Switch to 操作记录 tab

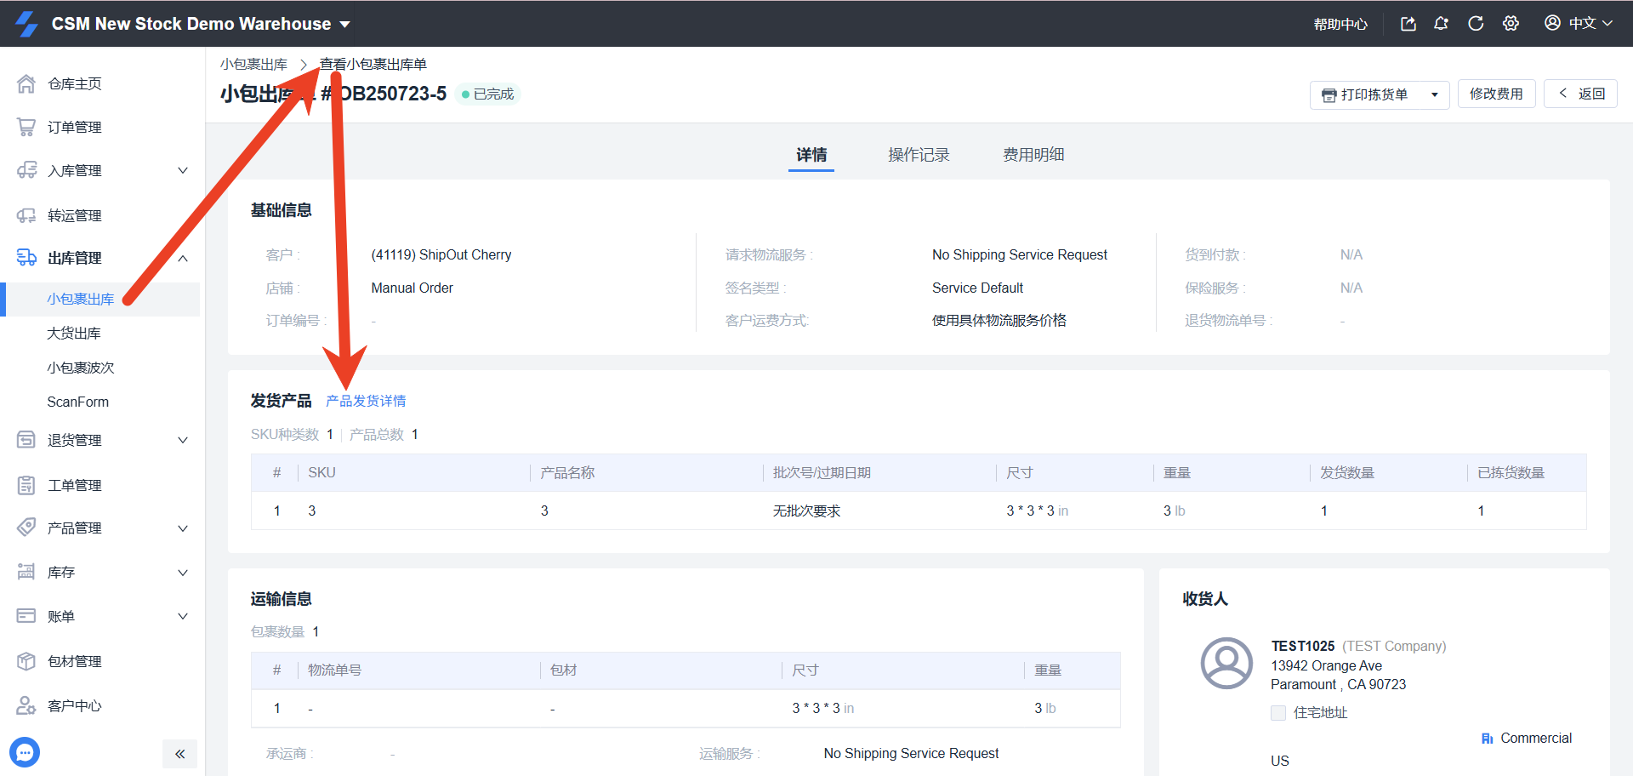point(919,155)
